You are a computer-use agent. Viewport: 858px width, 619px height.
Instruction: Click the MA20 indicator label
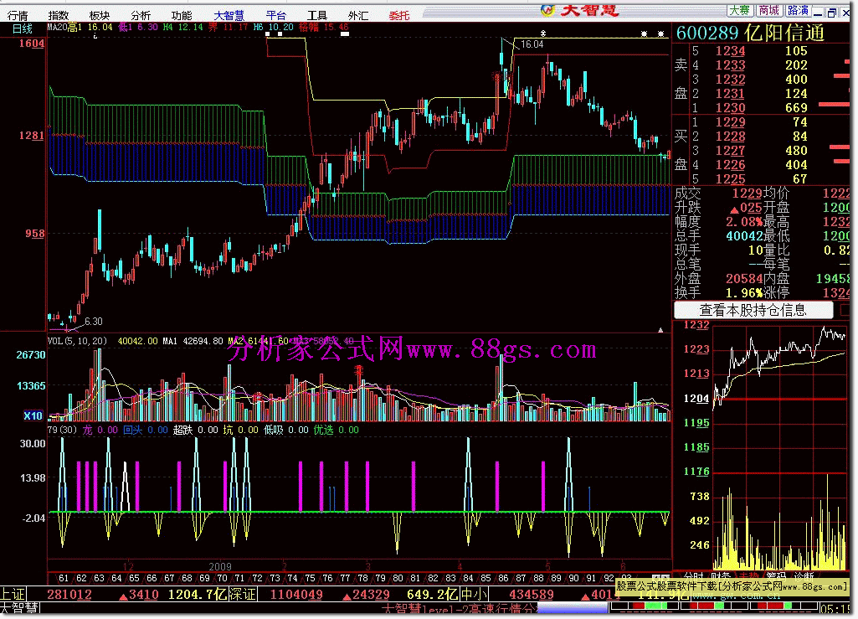57,27
